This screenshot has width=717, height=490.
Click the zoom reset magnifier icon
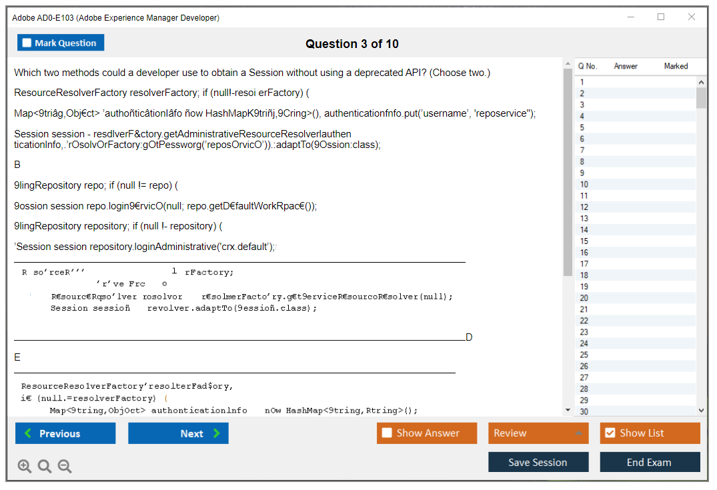[x=45, y=467]
